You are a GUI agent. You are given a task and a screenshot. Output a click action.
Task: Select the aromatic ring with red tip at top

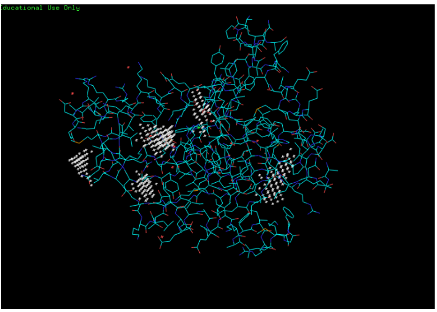point(218,59)
